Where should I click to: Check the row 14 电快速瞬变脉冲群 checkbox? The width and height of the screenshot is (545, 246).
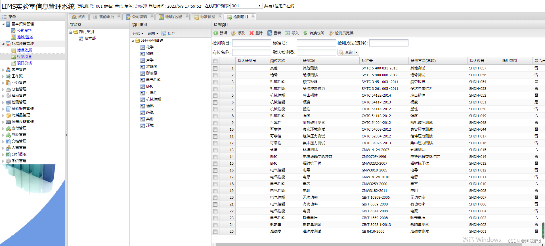click(215, 157)
